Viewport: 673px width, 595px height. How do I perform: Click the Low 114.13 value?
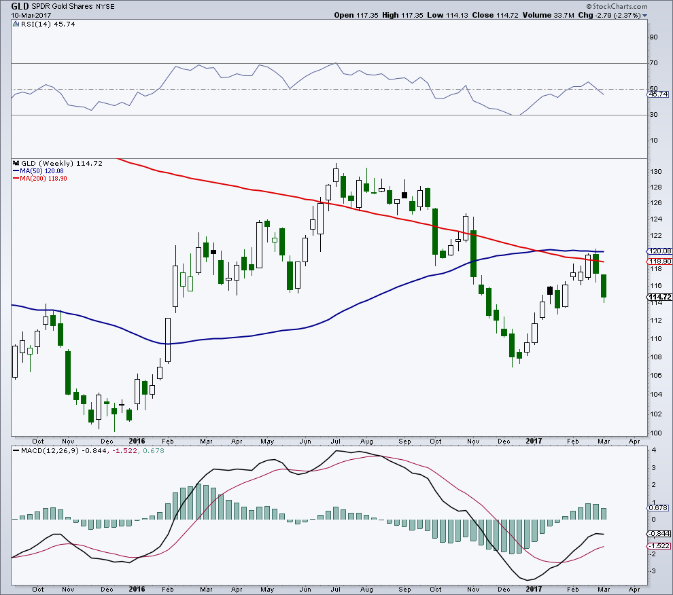point(447,15)
